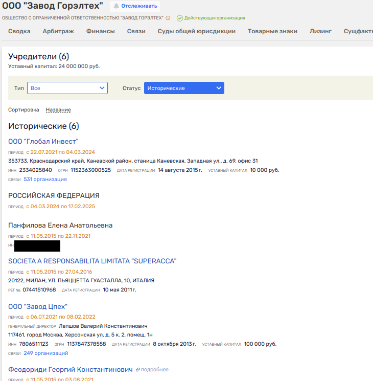This screenshot has width=373, height=381.
Task: Click the ООО "Завод Горэлтех" page title
Action: point(53,6)
